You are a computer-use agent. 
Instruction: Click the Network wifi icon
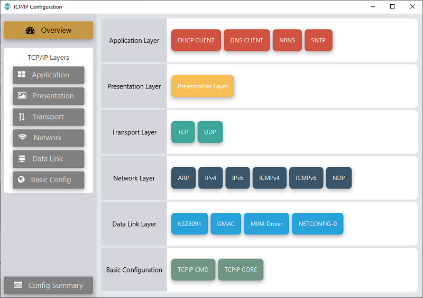coord(22,138)
